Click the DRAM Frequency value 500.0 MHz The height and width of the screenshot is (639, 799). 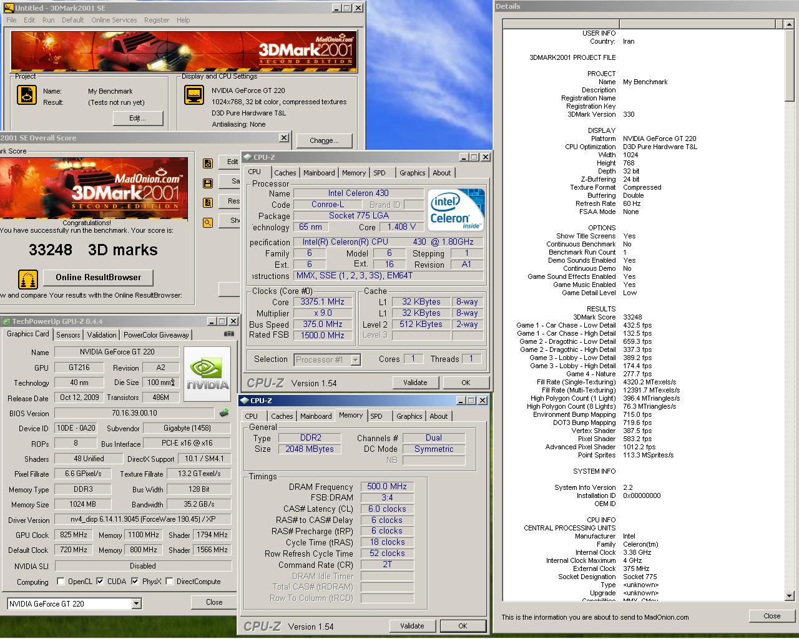point(387,487)
